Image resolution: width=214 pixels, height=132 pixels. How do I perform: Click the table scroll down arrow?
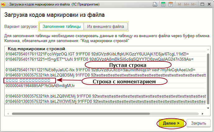tap(208, 108)
